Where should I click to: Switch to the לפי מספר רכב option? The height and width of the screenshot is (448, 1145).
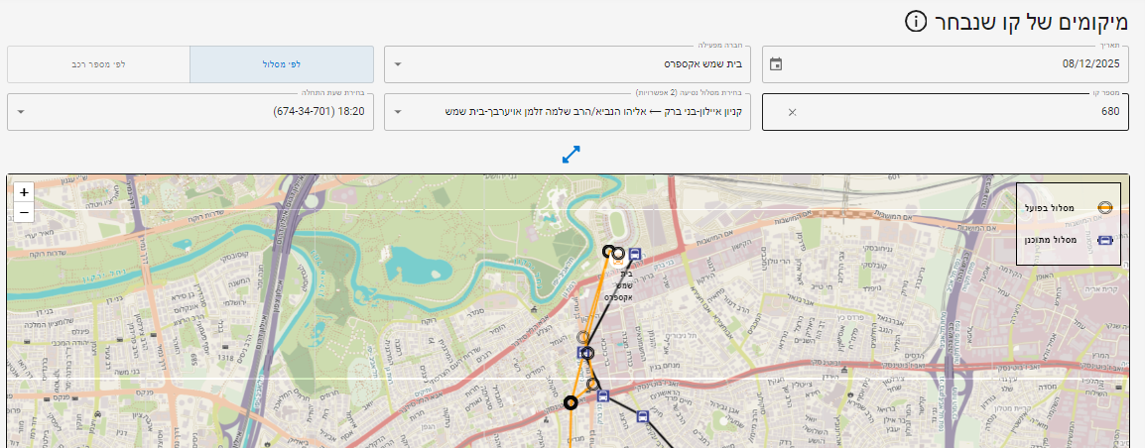pos(98,65)
